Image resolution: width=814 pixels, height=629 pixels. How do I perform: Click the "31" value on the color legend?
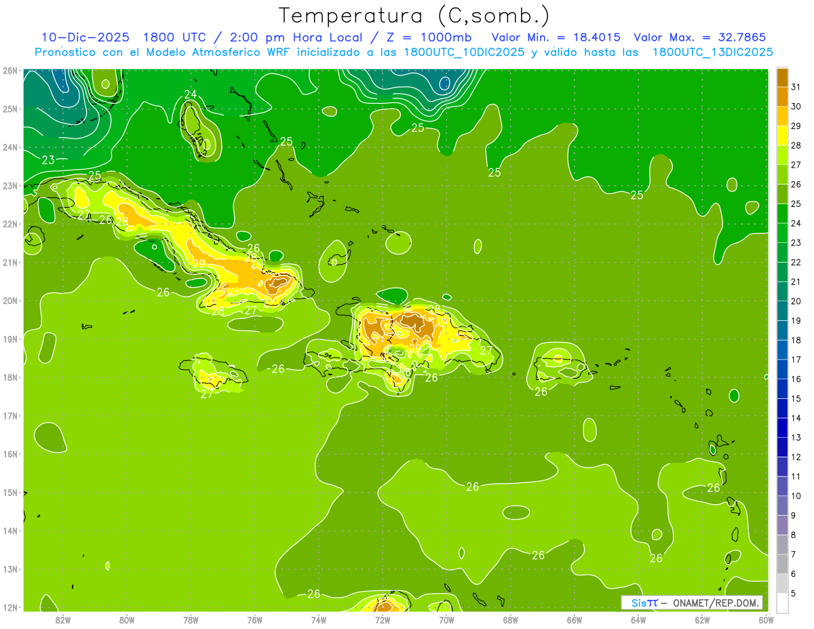coord(796,87)
